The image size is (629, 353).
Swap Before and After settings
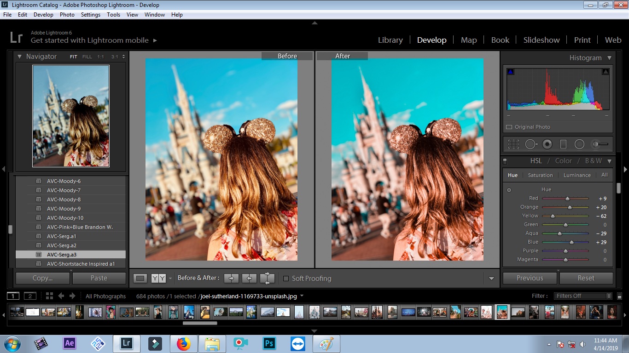click(x=267, y=278)
